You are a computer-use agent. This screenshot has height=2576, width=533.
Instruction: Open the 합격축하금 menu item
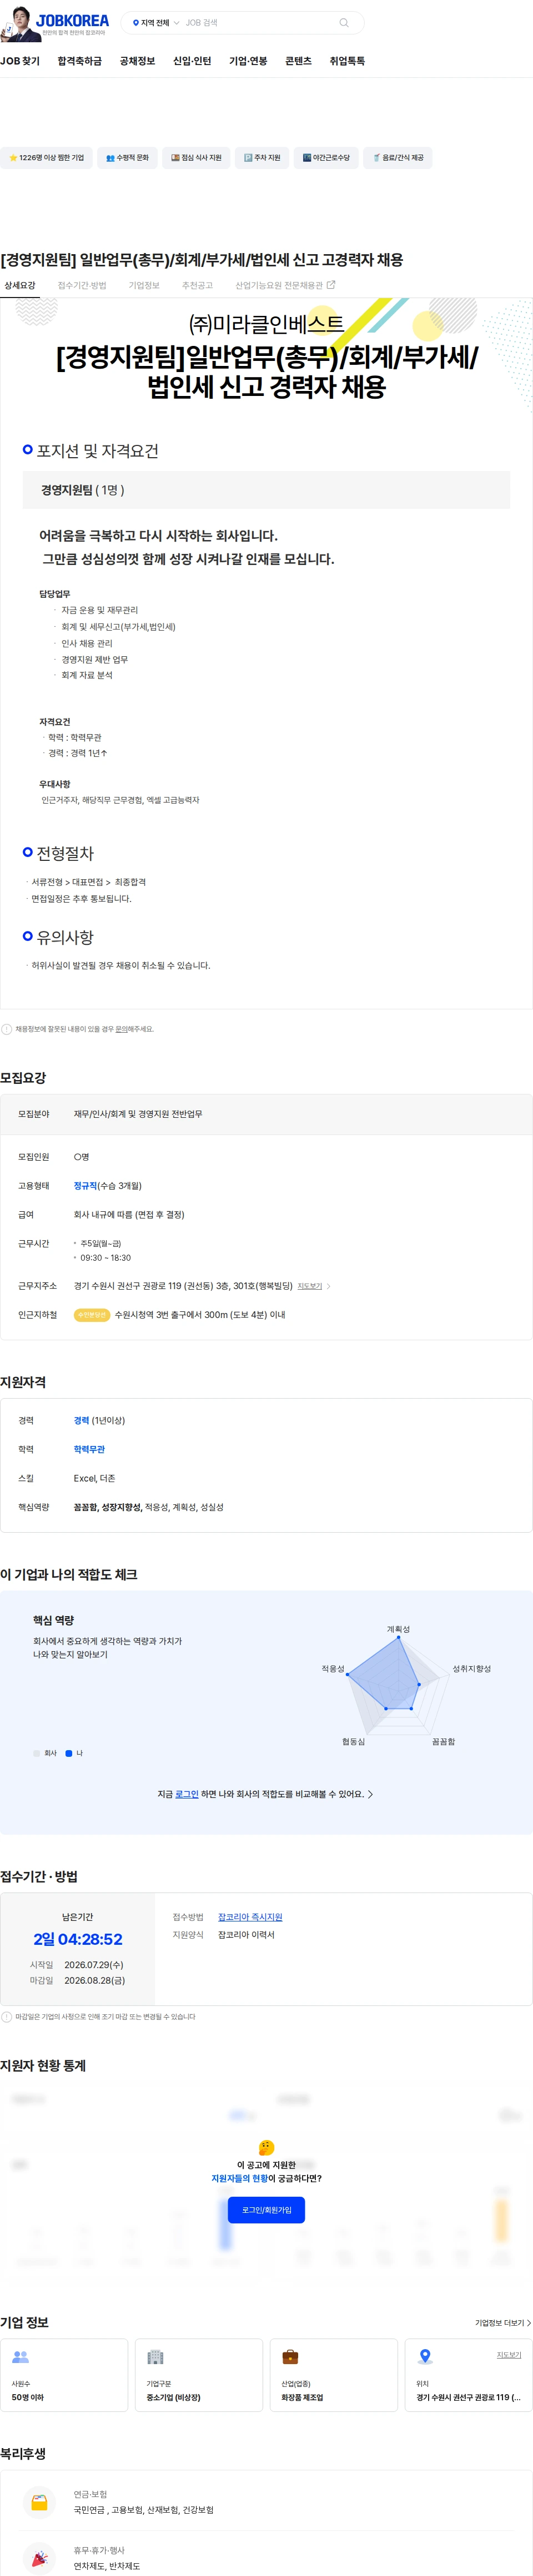point(80,61)
